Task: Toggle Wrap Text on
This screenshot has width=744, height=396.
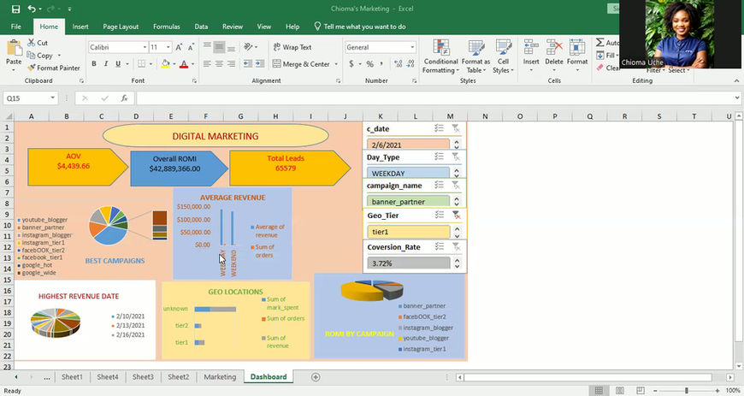Action: 291,47
